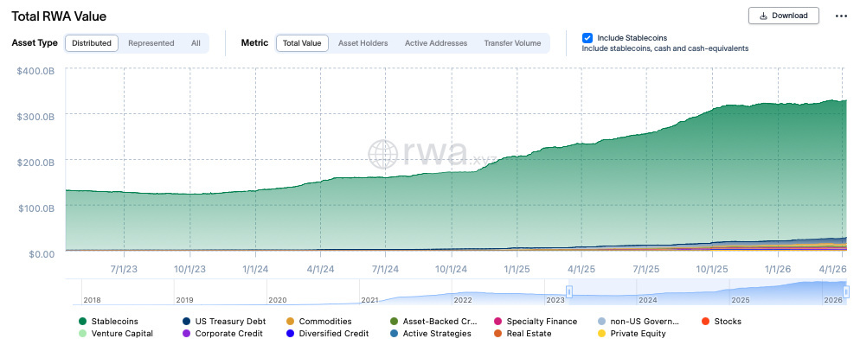Toggle the Active Strategies legend entry
860x345 pixels.
click(x=431, y=334)
